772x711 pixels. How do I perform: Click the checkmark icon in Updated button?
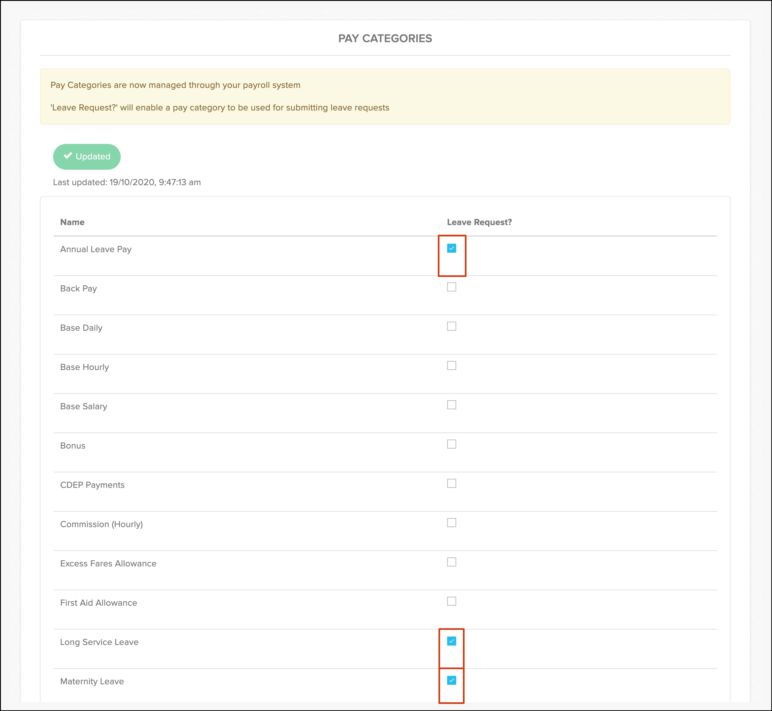pos(68,156)
